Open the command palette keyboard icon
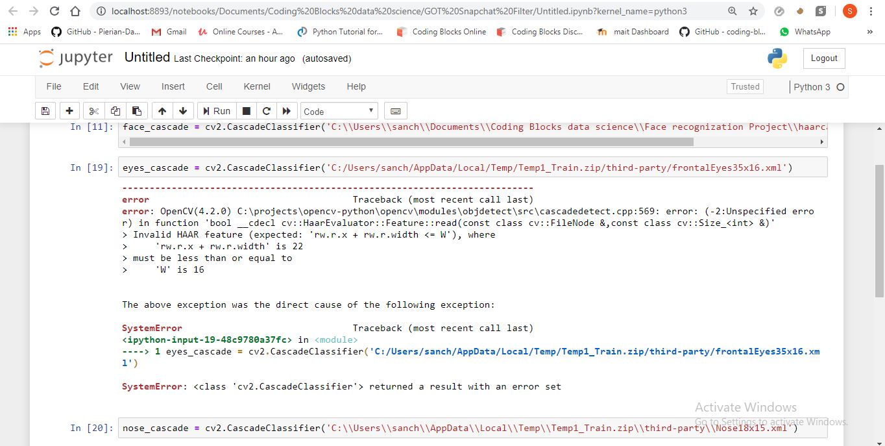Viewport: 885px width, 446px height. coord(396,111)
